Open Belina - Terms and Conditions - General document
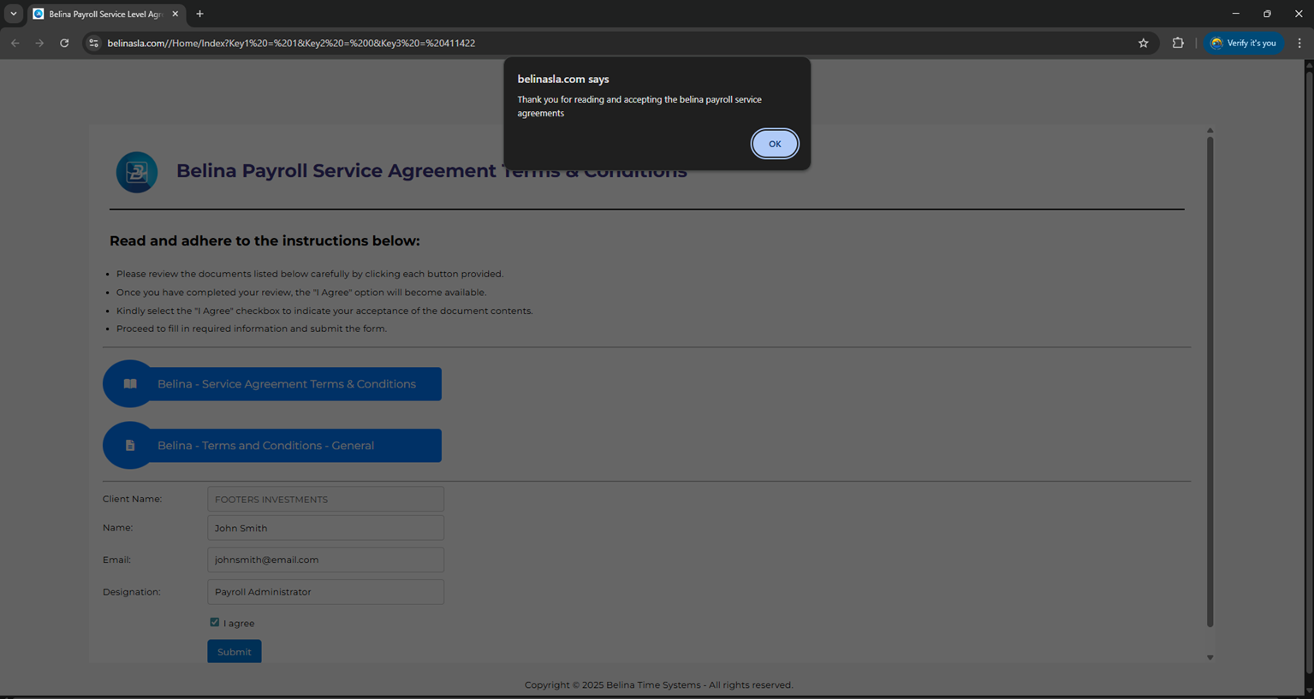Viewport: 1314px width, 699px height. pyautogui.click(x=272, y=446)
